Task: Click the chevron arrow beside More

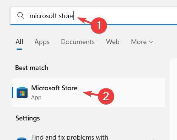Action: (x=151, y=42)
